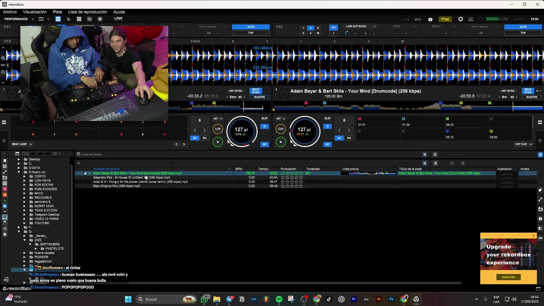Open TikTok from the taskbar
Screen dimensions: 544x306
tap(329, 299)
